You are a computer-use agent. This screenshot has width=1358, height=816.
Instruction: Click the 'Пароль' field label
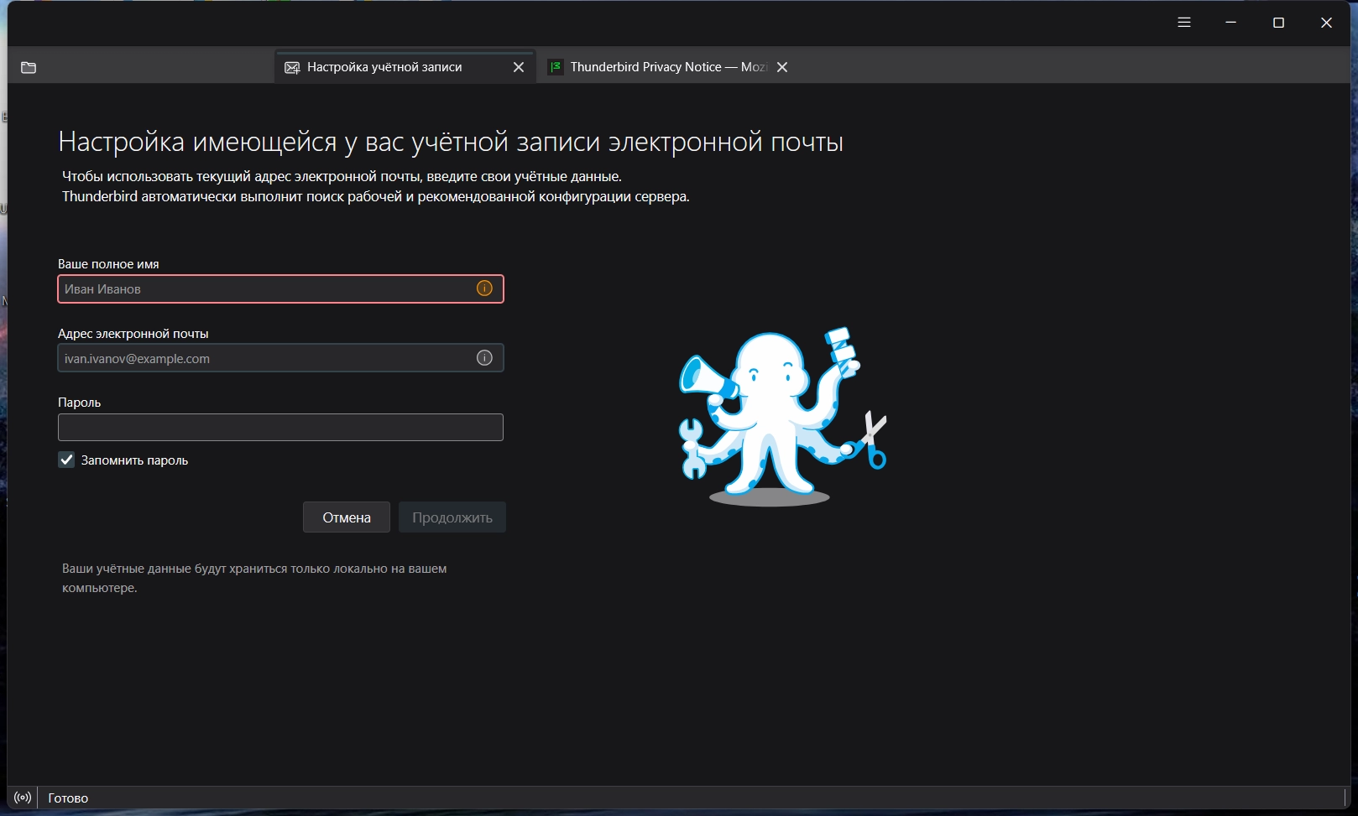point(79,403)
